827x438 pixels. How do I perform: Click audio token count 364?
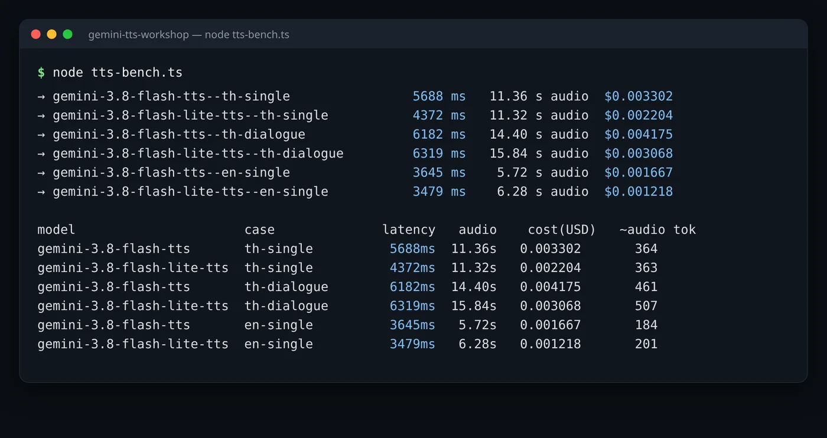tap(646, 249)
